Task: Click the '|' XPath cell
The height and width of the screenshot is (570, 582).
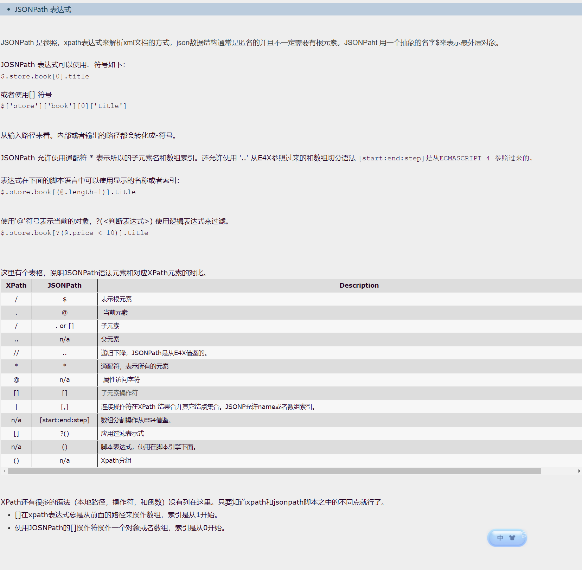Action: 16,407
